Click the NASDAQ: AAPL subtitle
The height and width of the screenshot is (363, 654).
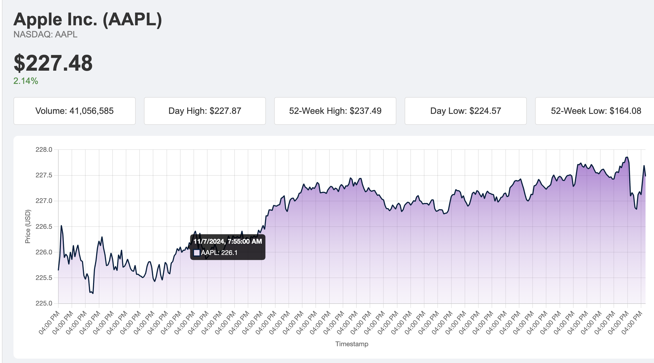coord(45,34)
